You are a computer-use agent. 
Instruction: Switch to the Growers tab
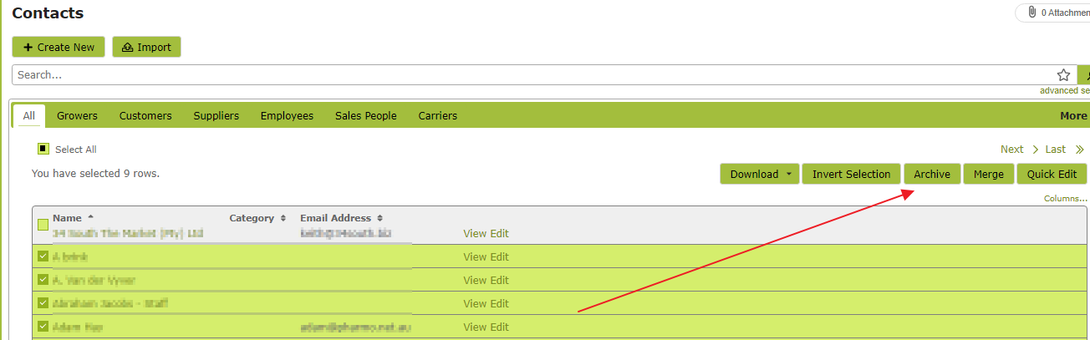click(77, 116)
